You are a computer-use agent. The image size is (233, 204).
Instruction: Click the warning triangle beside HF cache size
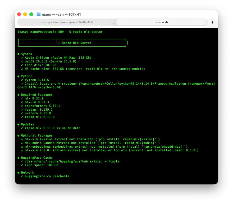coord(22,69)
